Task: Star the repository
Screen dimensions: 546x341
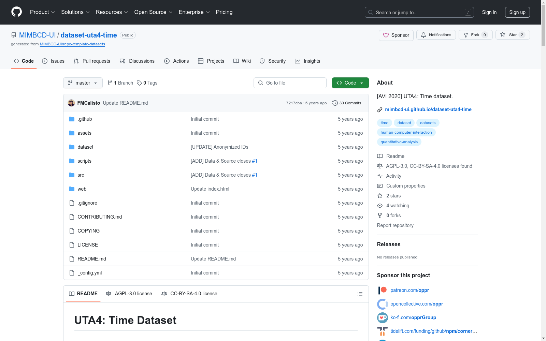Action: coord(513,35)
